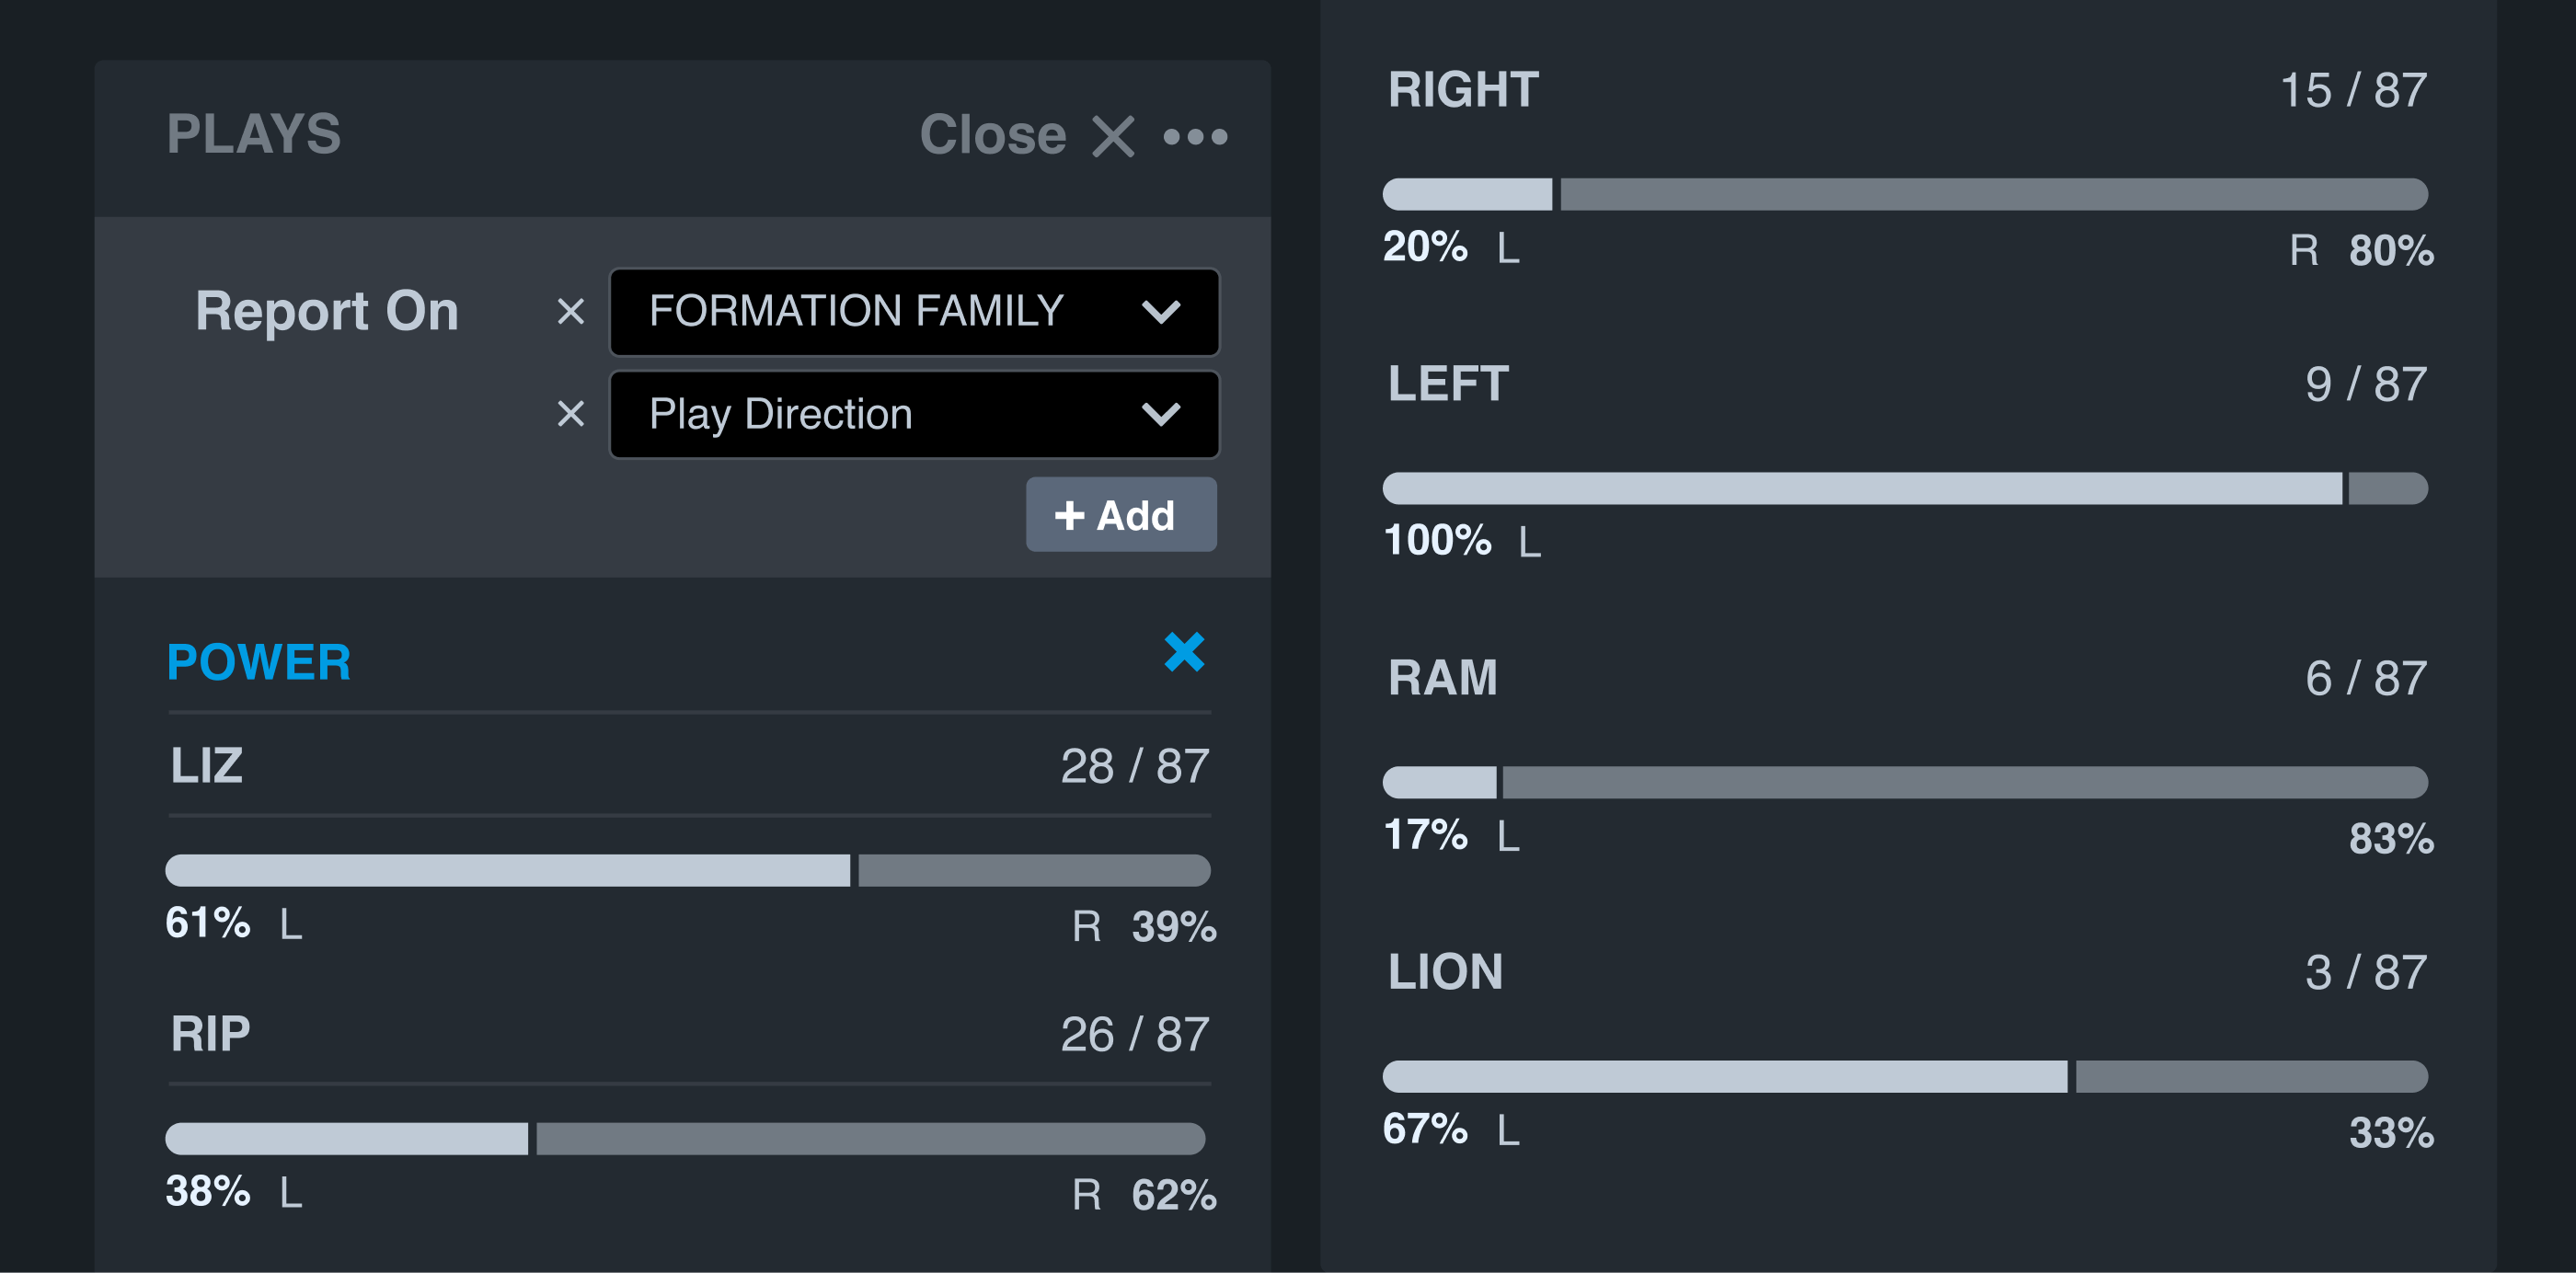Click the Close X icon in Plays header
The width and height of the screenshot is (2576, 1273).
[1112, 137]
